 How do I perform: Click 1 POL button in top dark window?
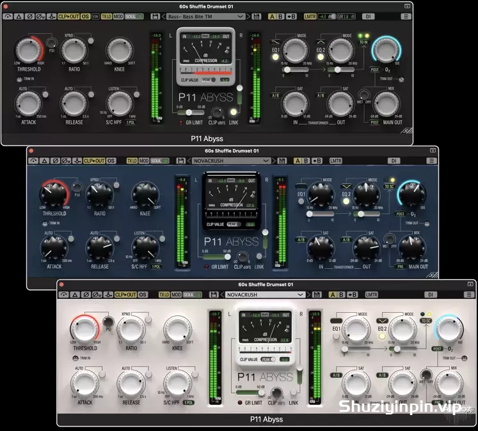click(x=131, y=122)
